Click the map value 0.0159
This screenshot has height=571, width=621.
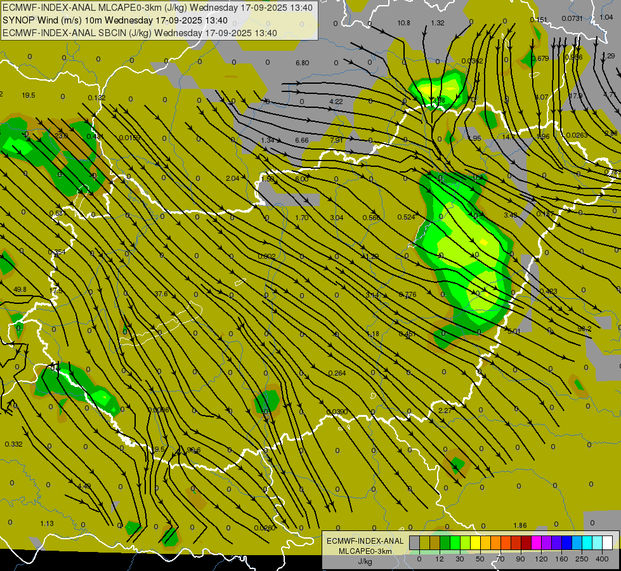click(x=129, y=138)
